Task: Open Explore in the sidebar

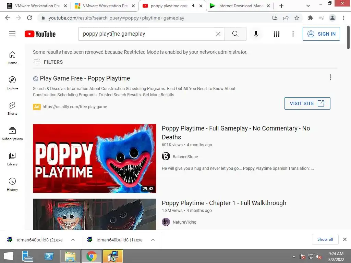Action: [12, 83]
